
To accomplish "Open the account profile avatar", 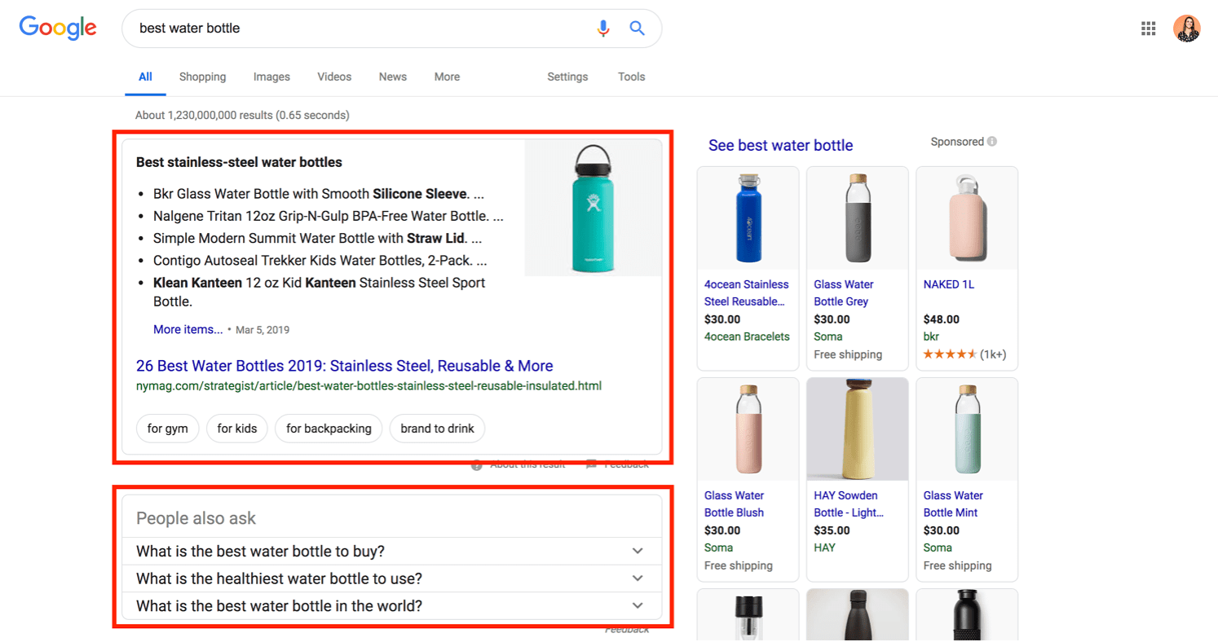I will pos(1186,29).
